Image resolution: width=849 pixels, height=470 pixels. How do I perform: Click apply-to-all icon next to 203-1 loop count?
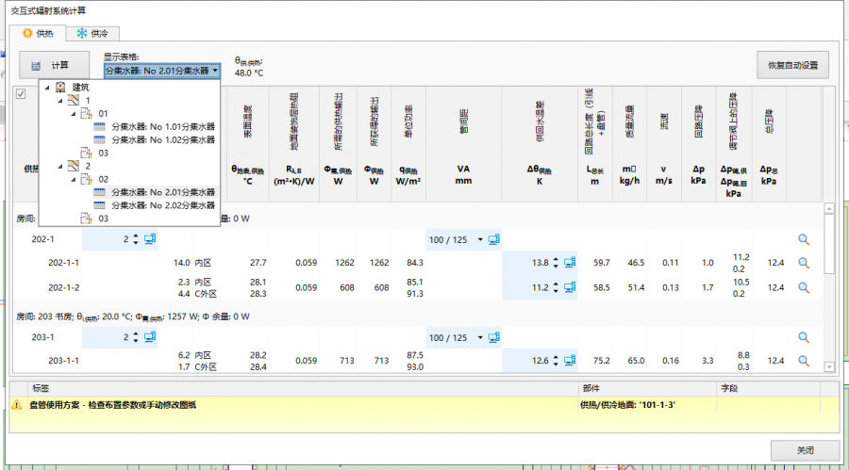(150, 337)
